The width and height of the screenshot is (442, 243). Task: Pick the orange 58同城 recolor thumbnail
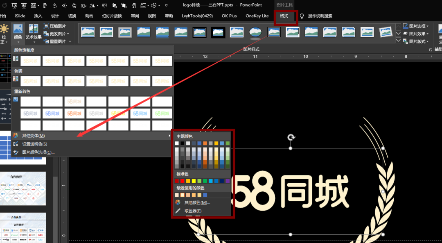coord(74,114)
